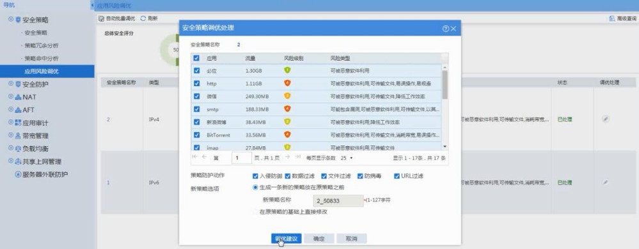Click the AFT icon in navigation
The height and width of the screenshot is (249, 639).
pyautogui.click(x=18, y=110)
